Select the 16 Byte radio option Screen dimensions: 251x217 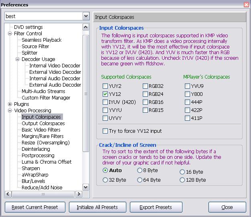[183, 172]
